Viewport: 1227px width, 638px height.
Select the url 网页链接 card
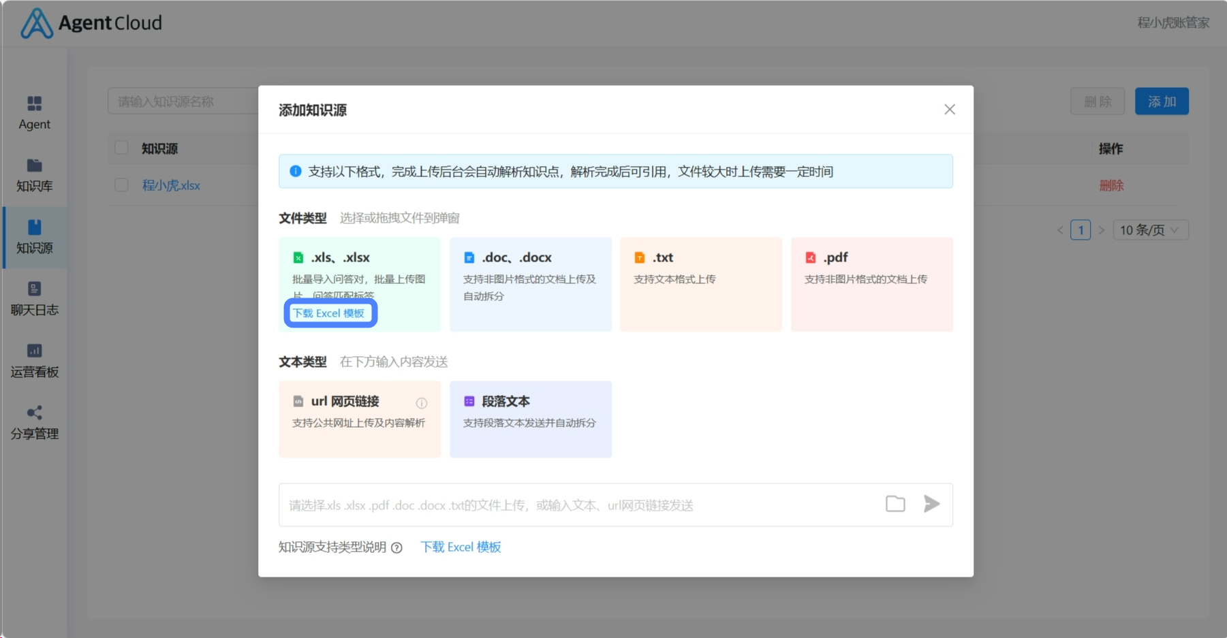360,419
